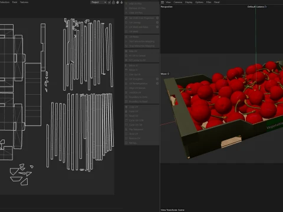
Task: Click the Remove UV Pins command icon
Action: click(126, 8)
